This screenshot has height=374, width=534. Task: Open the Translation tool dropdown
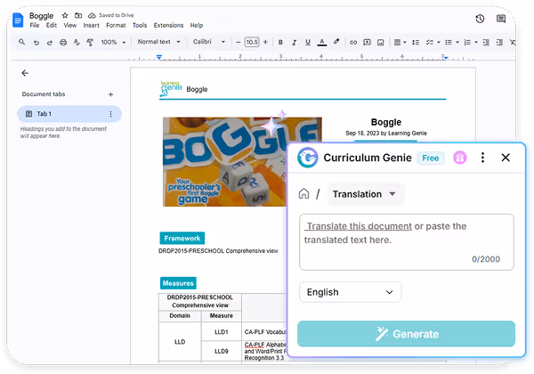(x=365, y=194)
